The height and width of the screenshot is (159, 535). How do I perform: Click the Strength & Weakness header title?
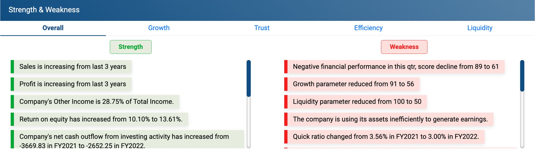(44, 10)
